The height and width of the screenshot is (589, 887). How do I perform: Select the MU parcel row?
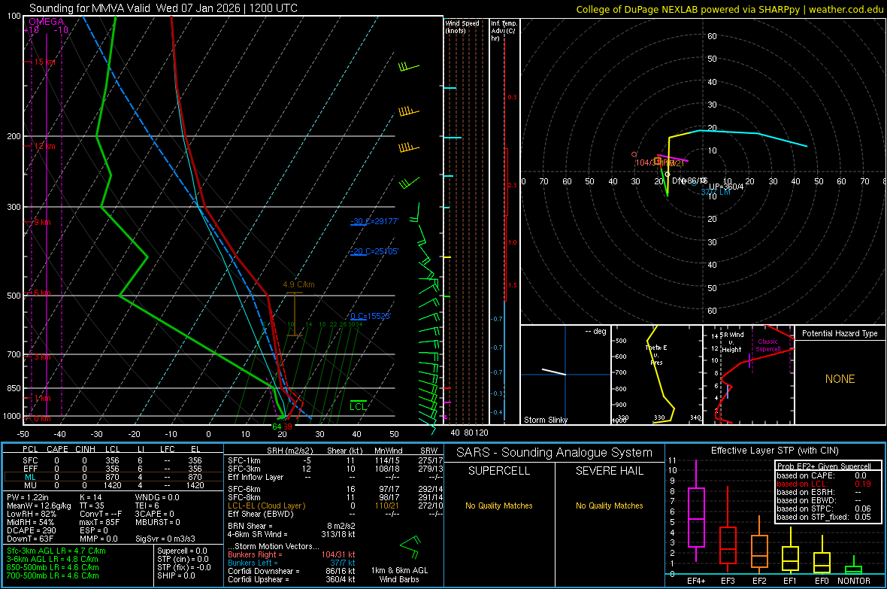(x=113, y=485)
